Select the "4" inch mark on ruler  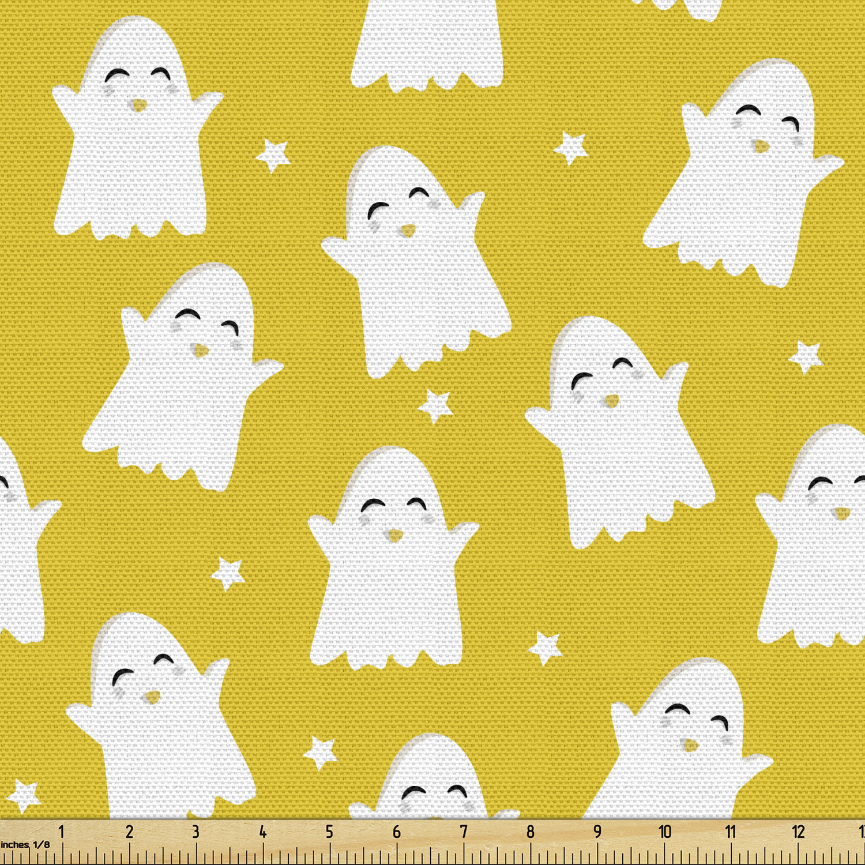(x=263, y=832)
